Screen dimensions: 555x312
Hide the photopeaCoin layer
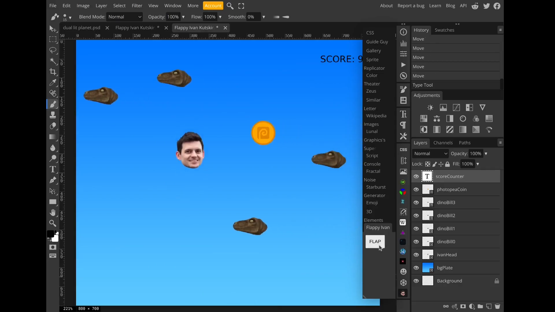pyautogui.click(x=416, y=190)
